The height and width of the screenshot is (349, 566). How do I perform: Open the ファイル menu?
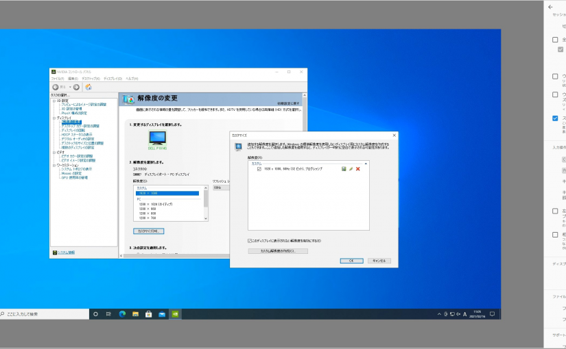click(57, 79)
